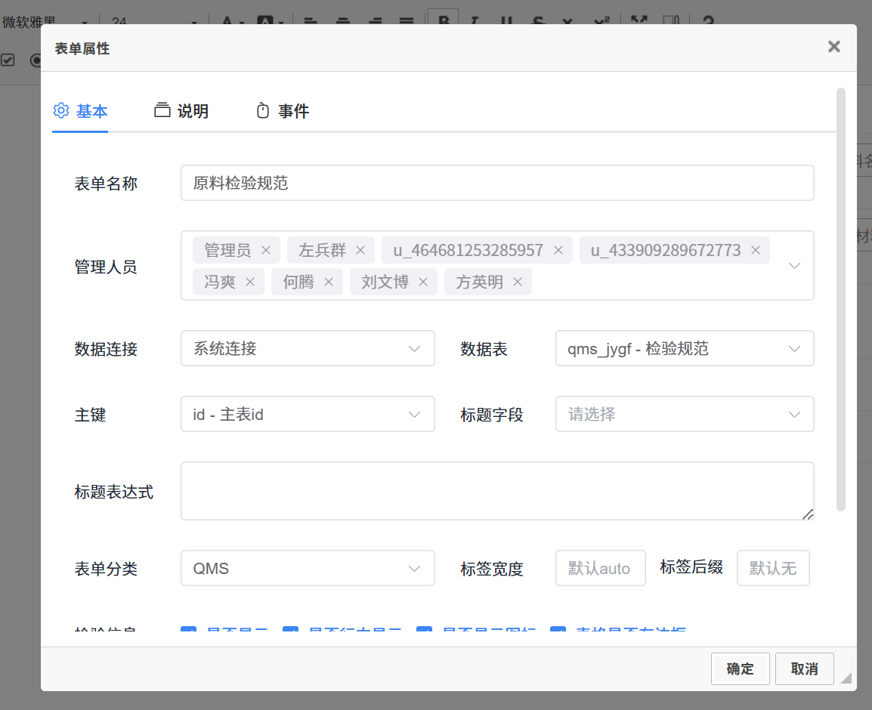
Task: Focus the 表单名称 input field
Action: [496, 183]
